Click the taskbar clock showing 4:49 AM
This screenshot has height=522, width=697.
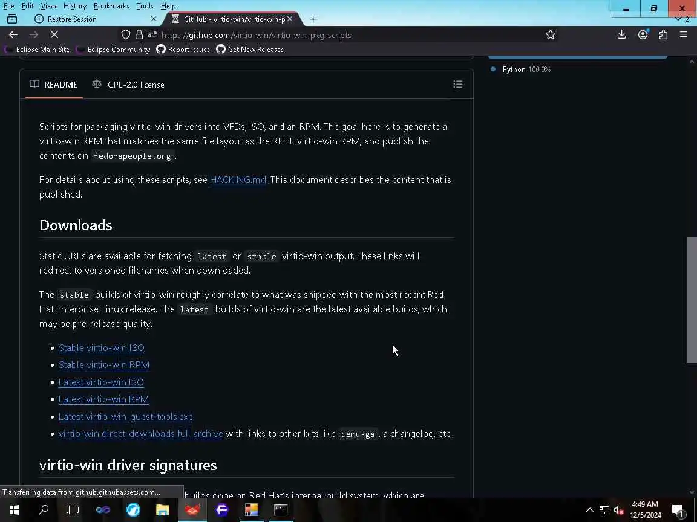click(646, 509)
